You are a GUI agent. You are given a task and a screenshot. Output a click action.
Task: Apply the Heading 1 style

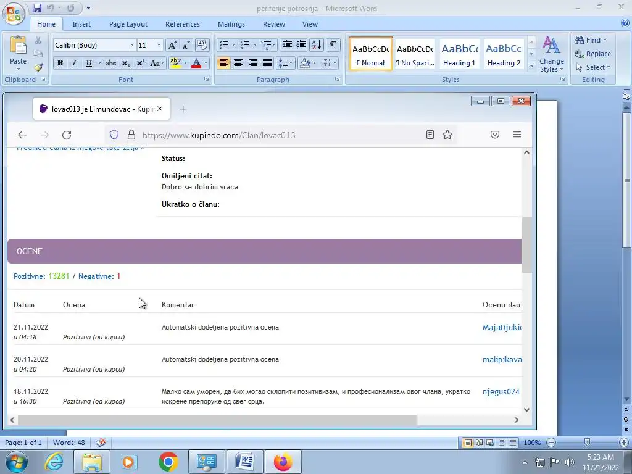459,54
